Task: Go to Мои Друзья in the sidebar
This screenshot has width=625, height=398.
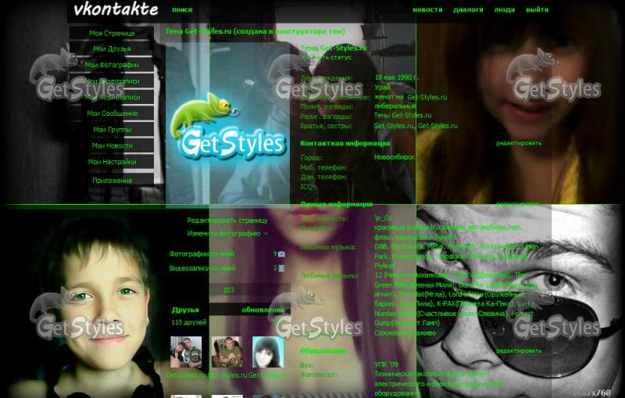Action: pos(112,48)
